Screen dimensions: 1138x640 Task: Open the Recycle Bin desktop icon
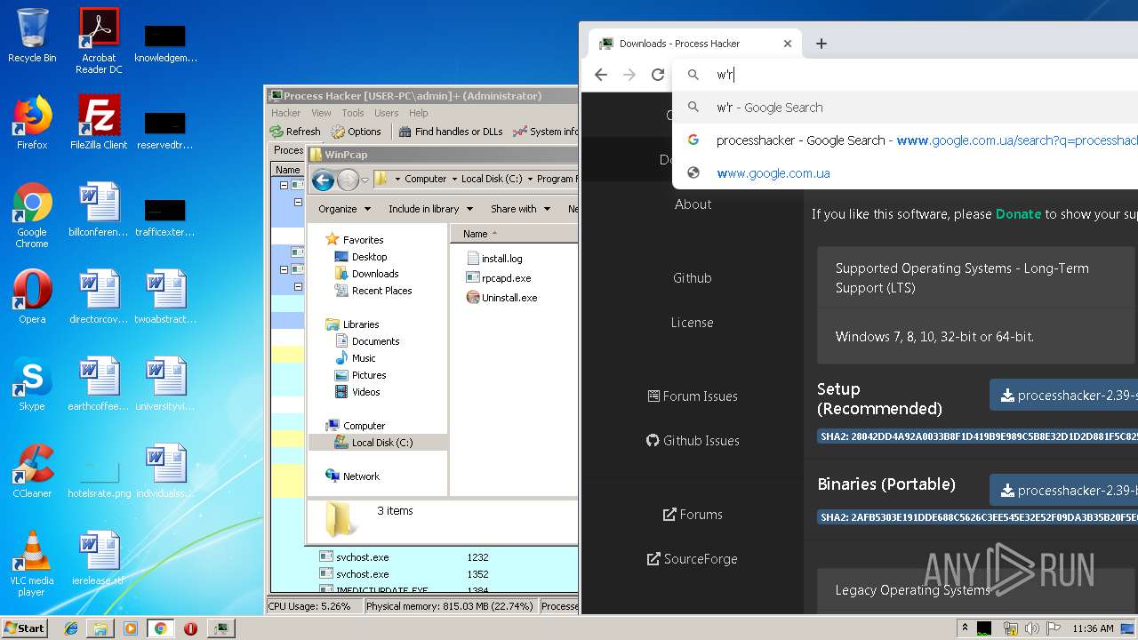32,36
